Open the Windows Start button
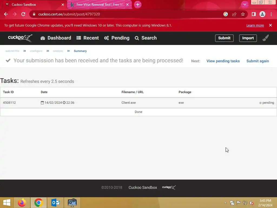277x208 pixels. click(7, 203)
